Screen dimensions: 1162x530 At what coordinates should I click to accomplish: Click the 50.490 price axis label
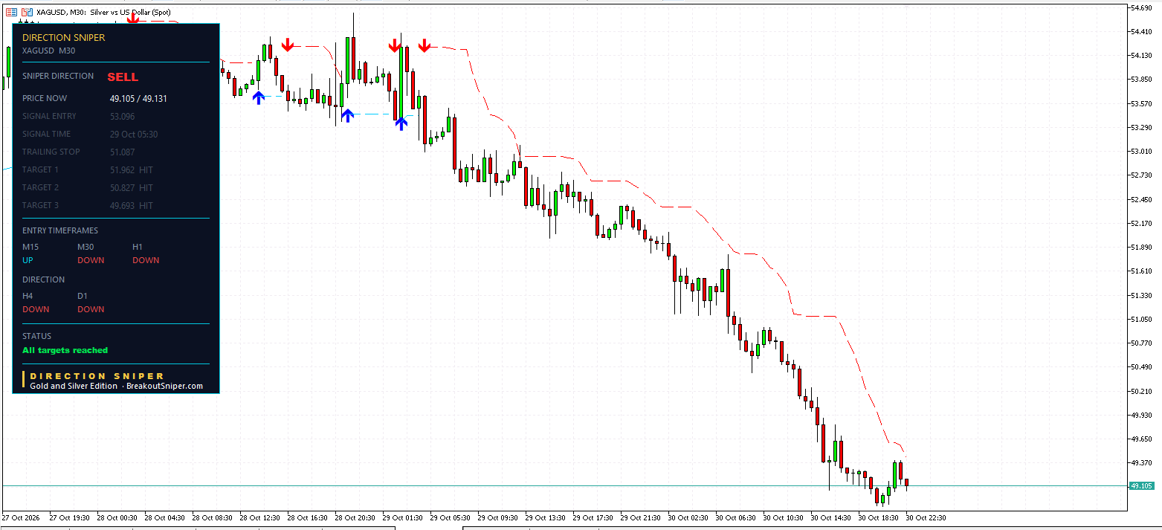point(1141,366)
